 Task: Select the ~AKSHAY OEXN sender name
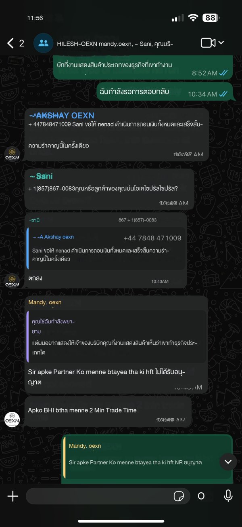pyautogui.click(x=61, y=116)
